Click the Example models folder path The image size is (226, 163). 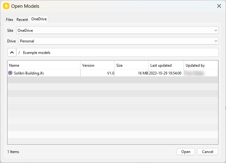pos(37,53)
